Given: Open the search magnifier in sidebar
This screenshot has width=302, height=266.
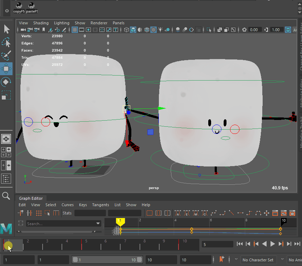Looking at the screenshot, I should [6, 195].
